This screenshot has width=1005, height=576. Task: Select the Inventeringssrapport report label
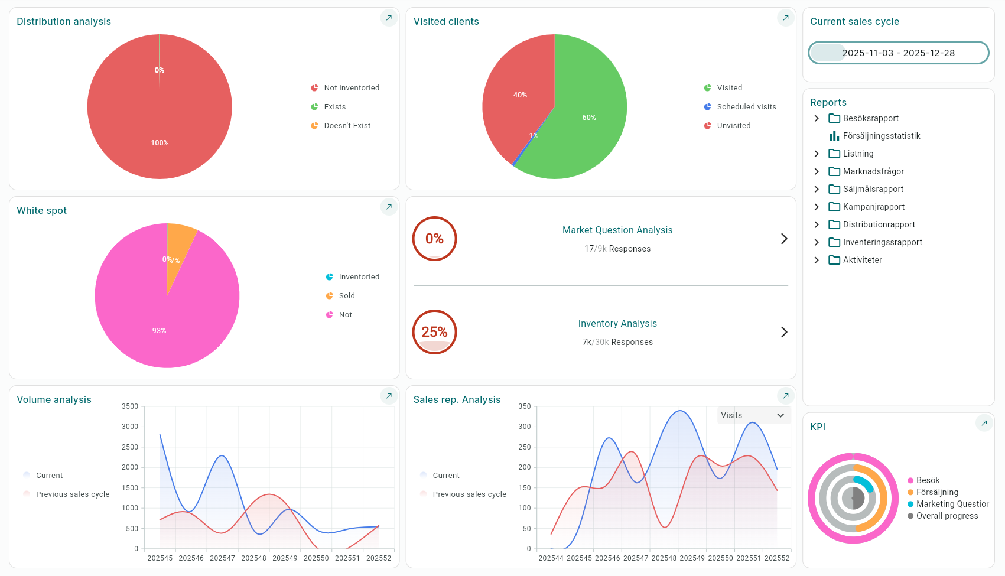tap(883, 242)
